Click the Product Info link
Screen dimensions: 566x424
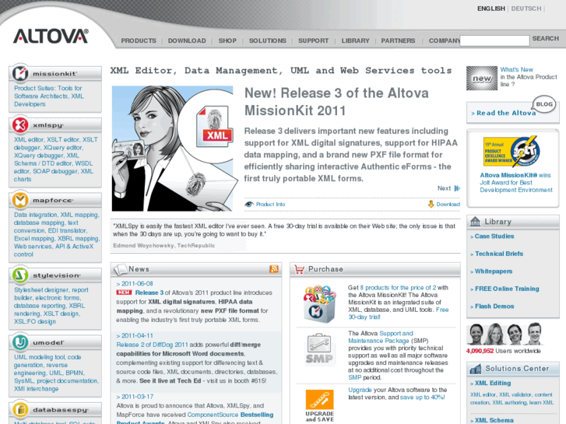pos(270,205)
